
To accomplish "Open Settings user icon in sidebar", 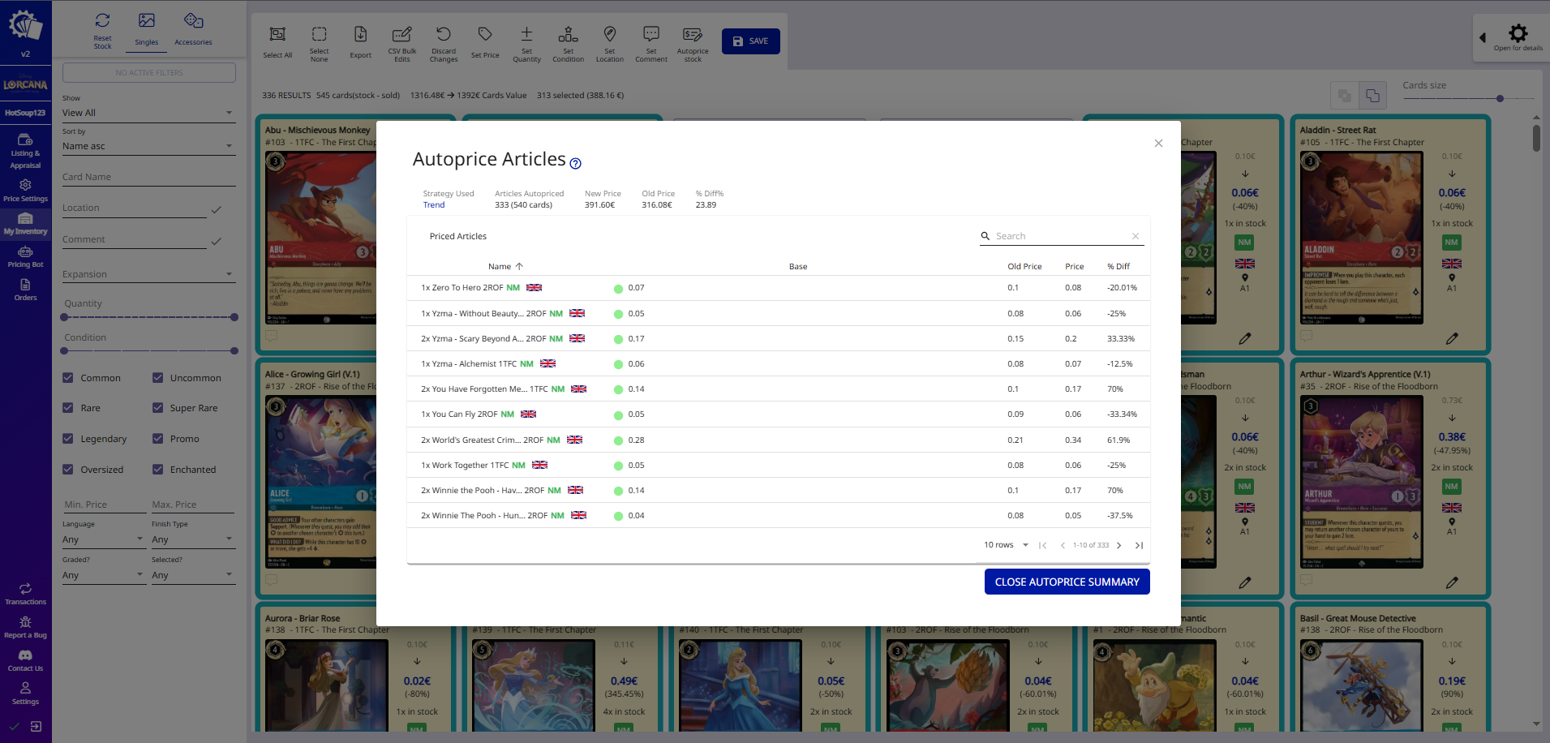I will tap(25, 688).
